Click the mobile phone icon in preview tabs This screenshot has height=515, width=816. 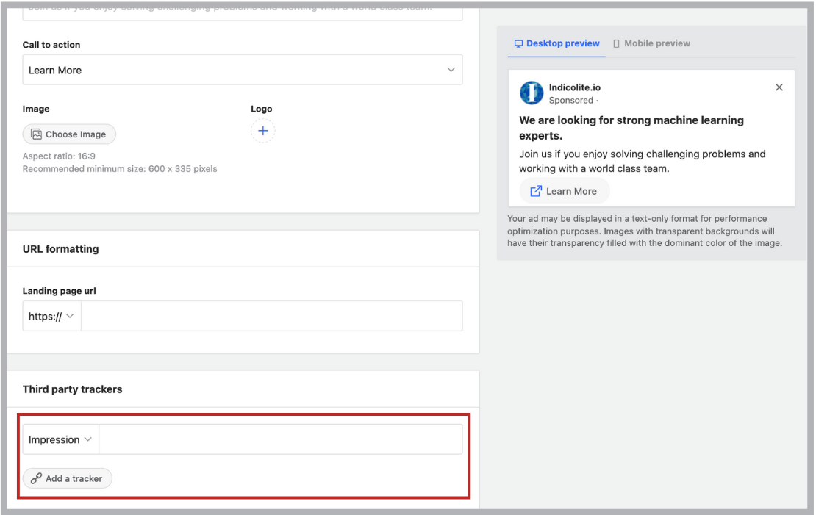coord(616,43)
